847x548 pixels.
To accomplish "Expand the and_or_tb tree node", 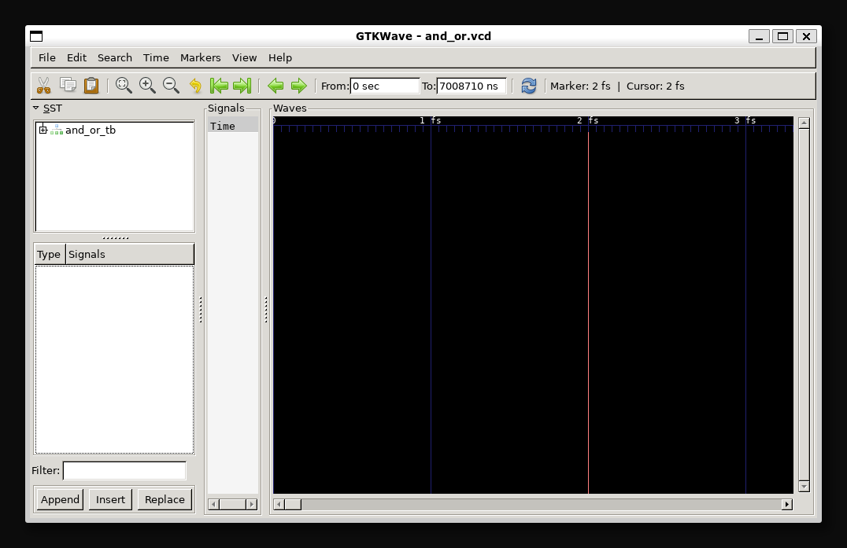I will tap(43, 130).
